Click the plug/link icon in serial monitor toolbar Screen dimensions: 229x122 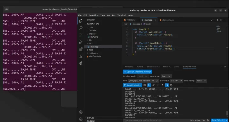coord(154,85)
